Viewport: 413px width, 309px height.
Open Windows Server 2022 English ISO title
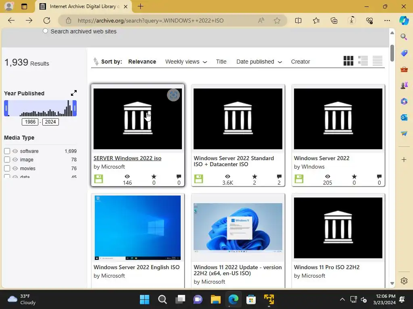coord(136,267)
